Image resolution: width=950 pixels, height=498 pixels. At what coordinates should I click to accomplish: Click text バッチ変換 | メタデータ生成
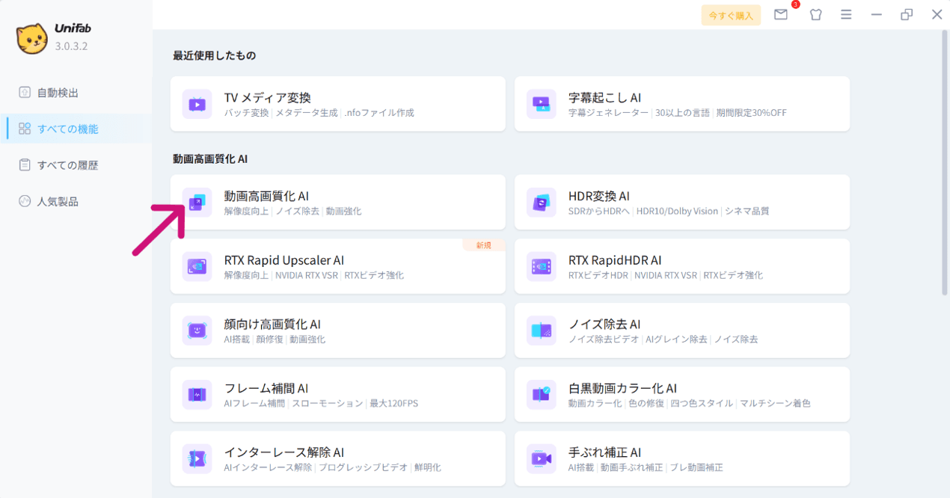pyautogui.click(x=281, y=113)
